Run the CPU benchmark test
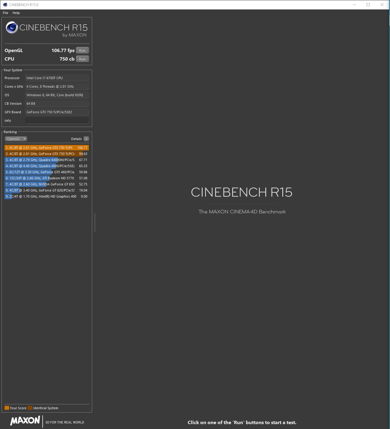 point(82,59)
